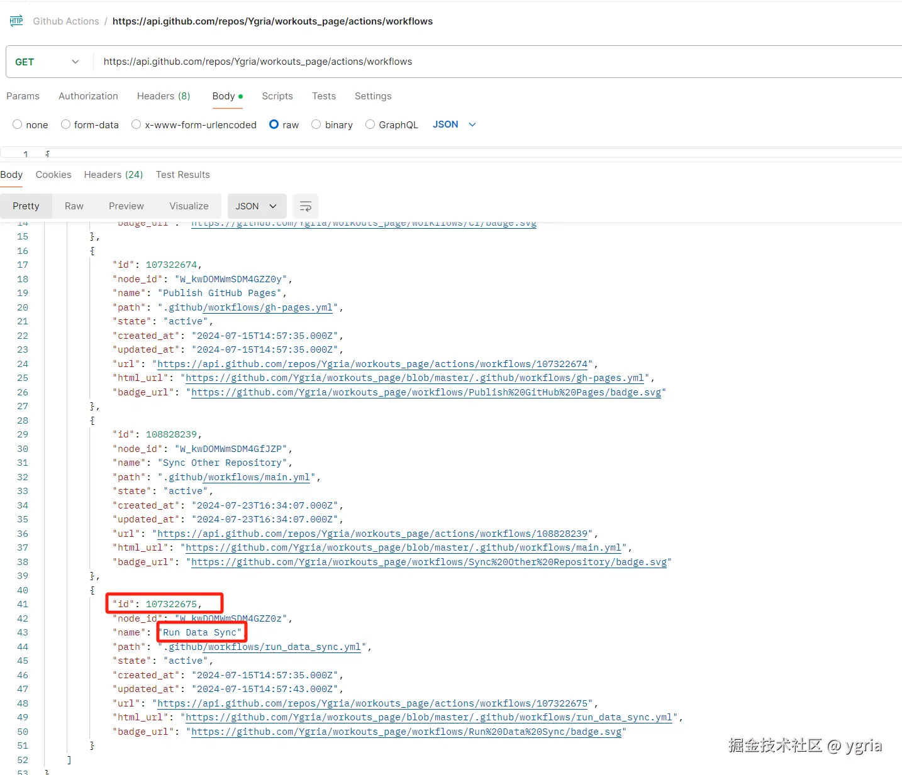Image resolution: width=902 pixels, height=775 pixels.
Task: Open the workflow 107322675 API url link
Action: [372, 703]
